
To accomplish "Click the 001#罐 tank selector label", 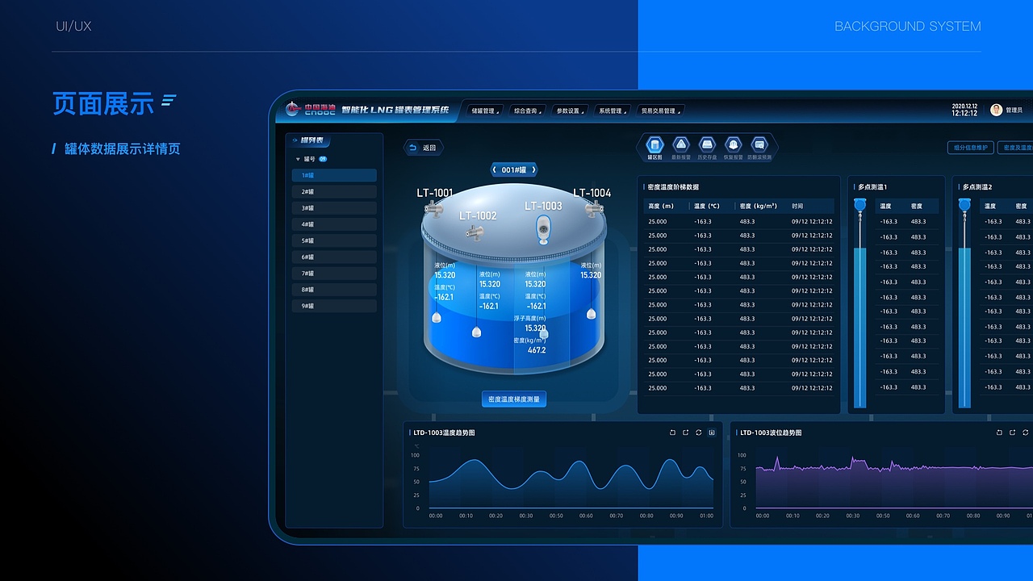I will (514, 170).
